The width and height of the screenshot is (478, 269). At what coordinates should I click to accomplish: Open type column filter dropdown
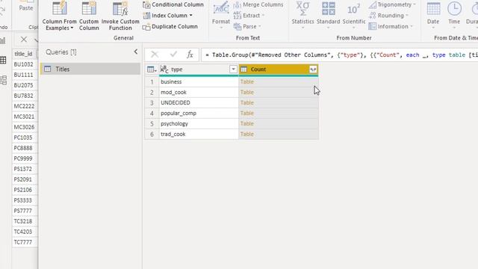233,69
